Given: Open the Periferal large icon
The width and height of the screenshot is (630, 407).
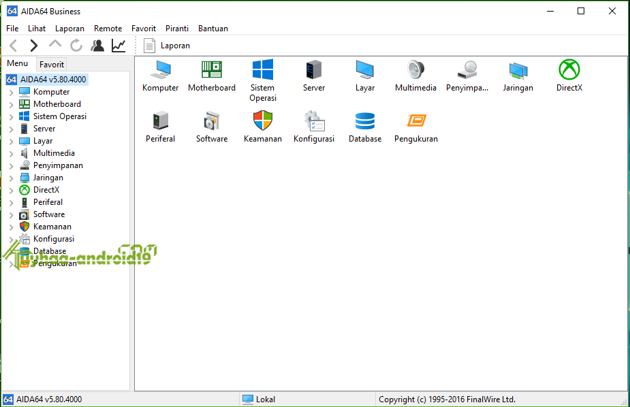Looking at the screenshot, I should [160, 127].
